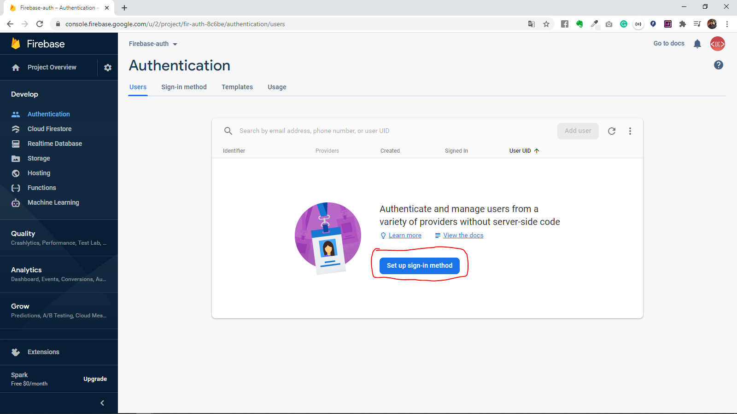The width and height of the screenshot is (737, 414).
Task: Open the View the docs link
Action: click(x=463, y=235)
